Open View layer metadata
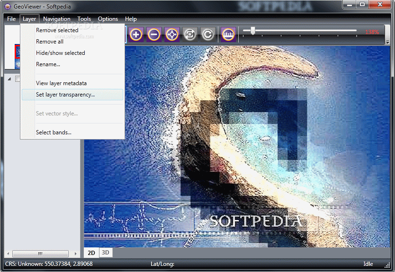Image resolution: width=395 pixels, height=272 pixels. click(x=72, y=83)
